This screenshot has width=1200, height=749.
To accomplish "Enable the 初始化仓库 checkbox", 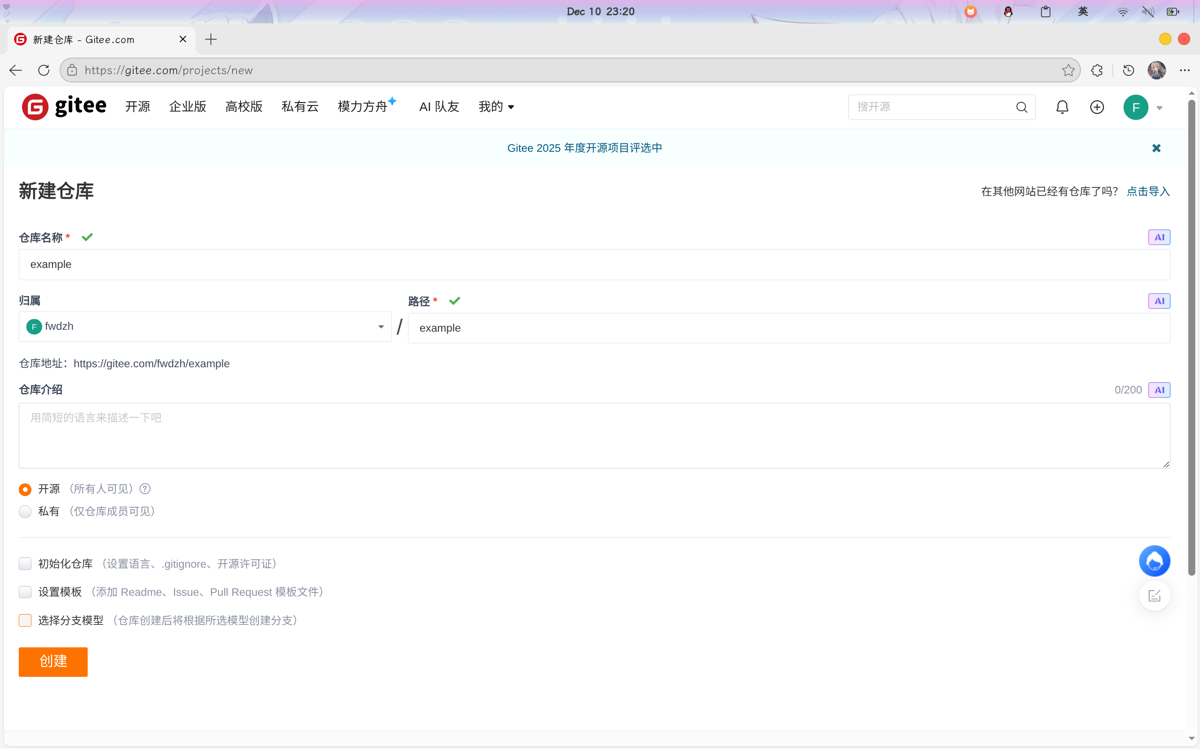I will click(x=25, y=564).
